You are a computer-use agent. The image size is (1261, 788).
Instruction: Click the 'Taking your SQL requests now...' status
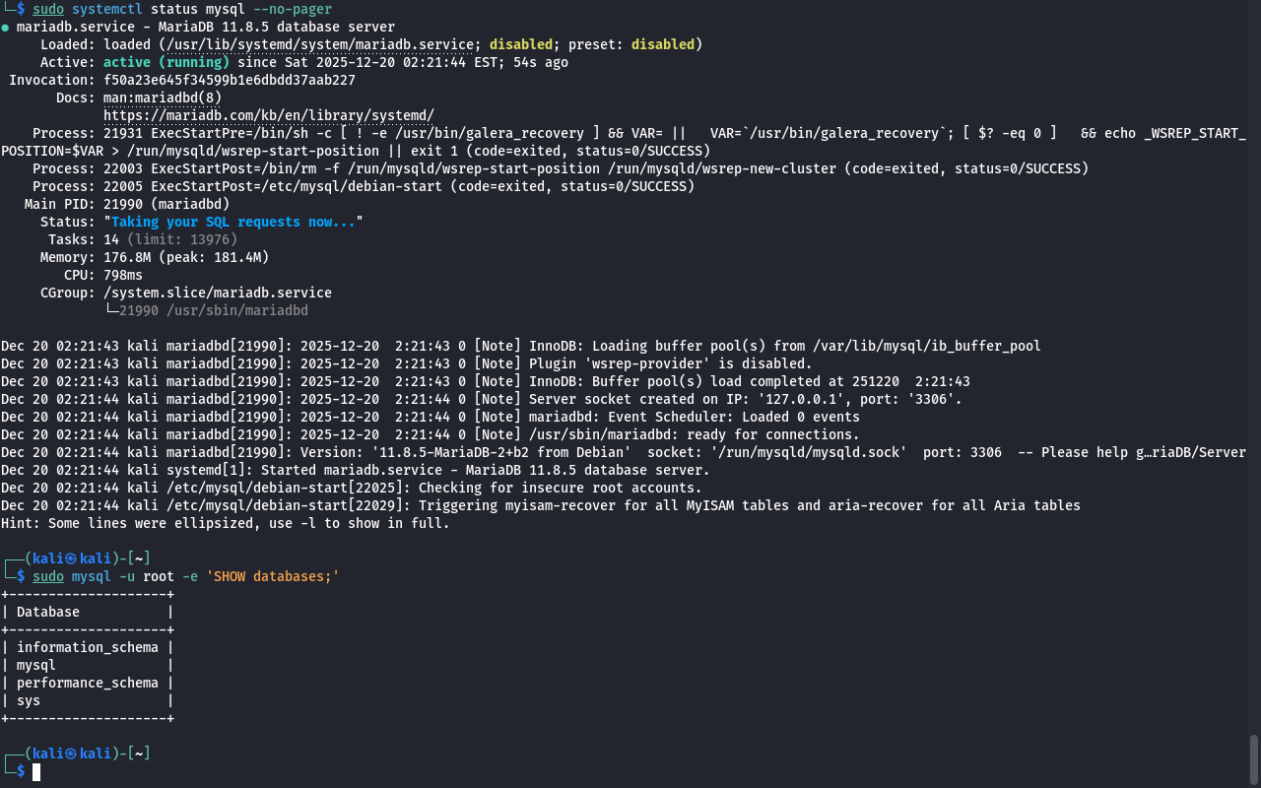point(232,222)
